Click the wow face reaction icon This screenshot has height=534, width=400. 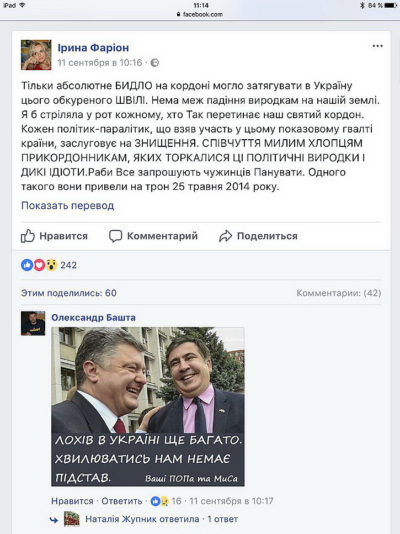tap(51, 265)
